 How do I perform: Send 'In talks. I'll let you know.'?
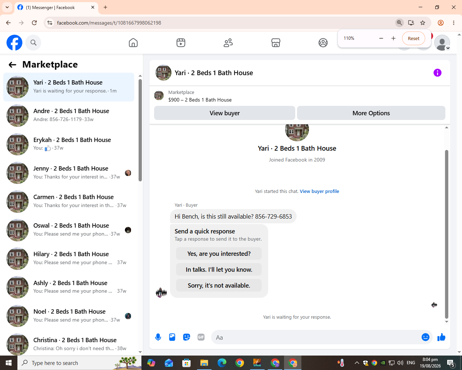219,270
